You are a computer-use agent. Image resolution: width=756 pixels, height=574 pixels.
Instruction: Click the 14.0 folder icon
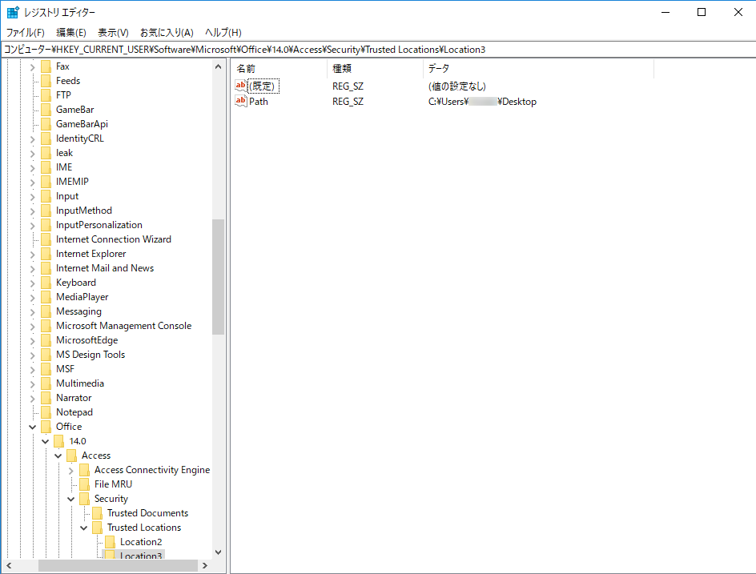coord(58,441)
